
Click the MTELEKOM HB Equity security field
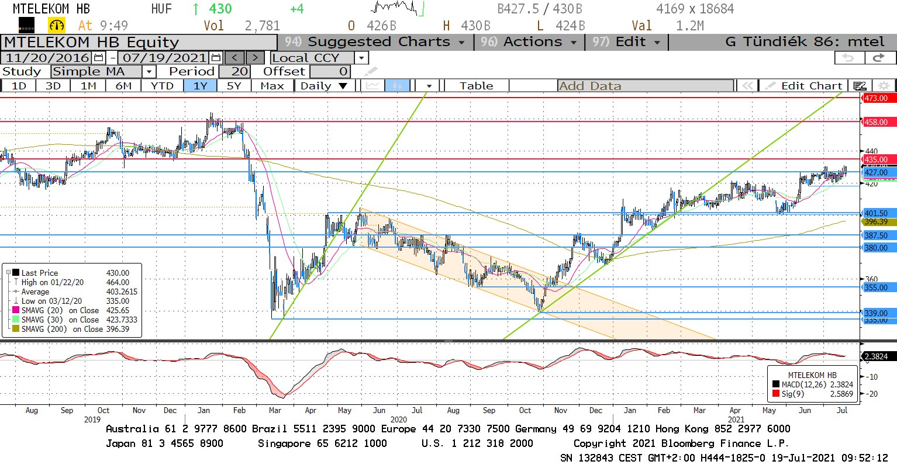coord(139,43)
